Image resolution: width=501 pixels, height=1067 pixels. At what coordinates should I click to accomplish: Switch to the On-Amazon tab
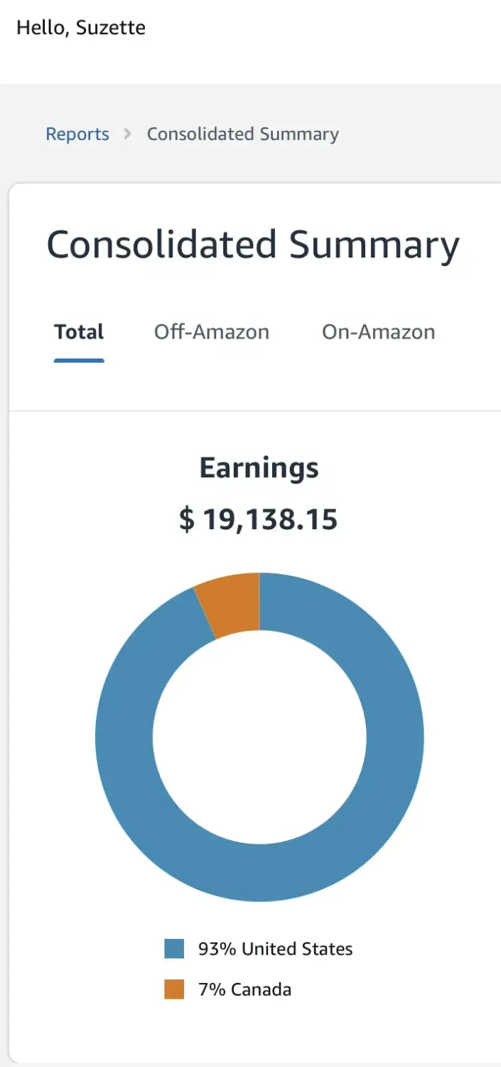point(378,331)
